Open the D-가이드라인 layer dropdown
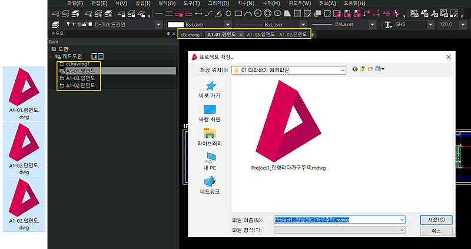Image resolution: width=471 pixels, height=249 pixels. [158, 25]
